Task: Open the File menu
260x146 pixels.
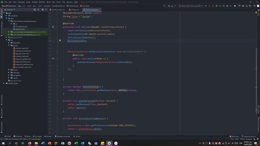Action: click(6, 2)
